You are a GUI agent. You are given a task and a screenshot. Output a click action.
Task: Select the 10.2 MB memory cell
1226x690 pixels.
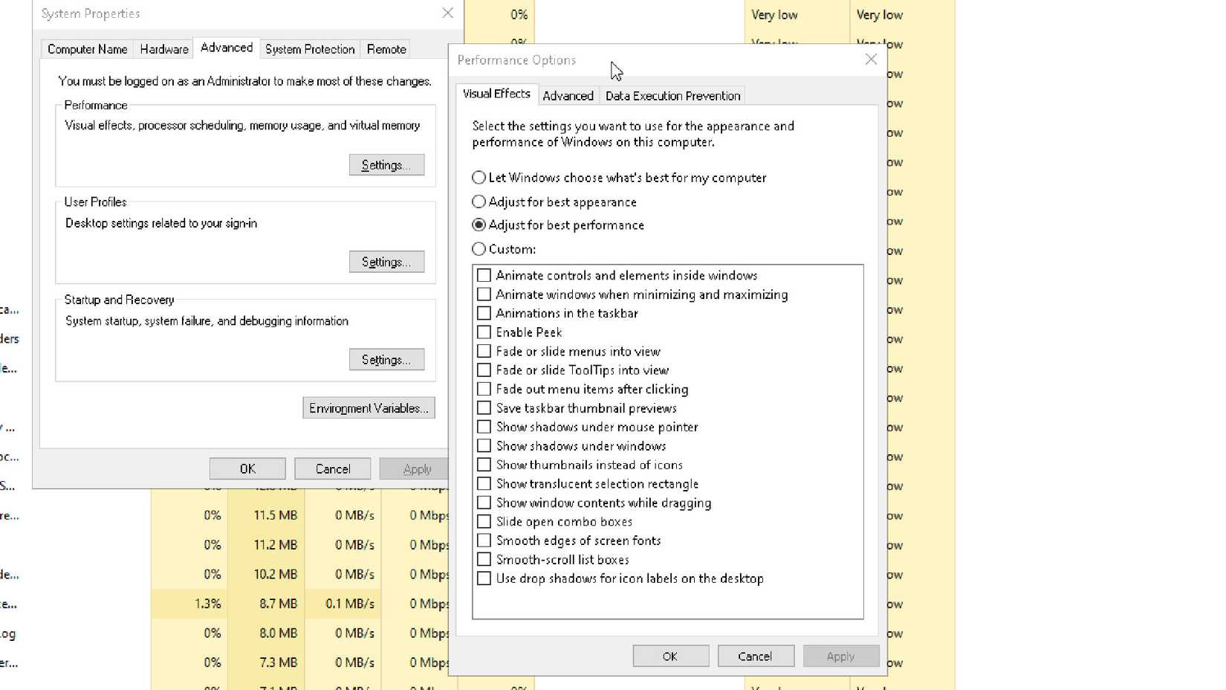266,574
